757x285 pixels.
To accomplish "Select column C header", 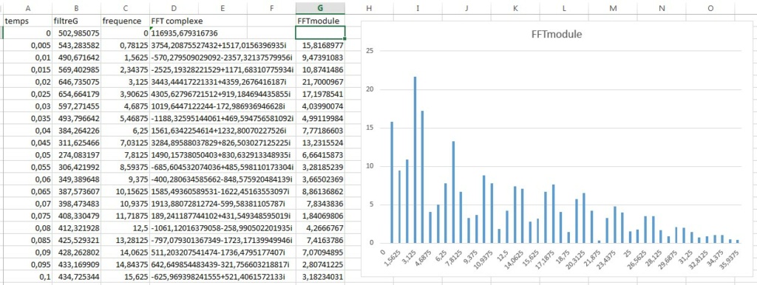I will pyautogui.click(x=126, y=8).
